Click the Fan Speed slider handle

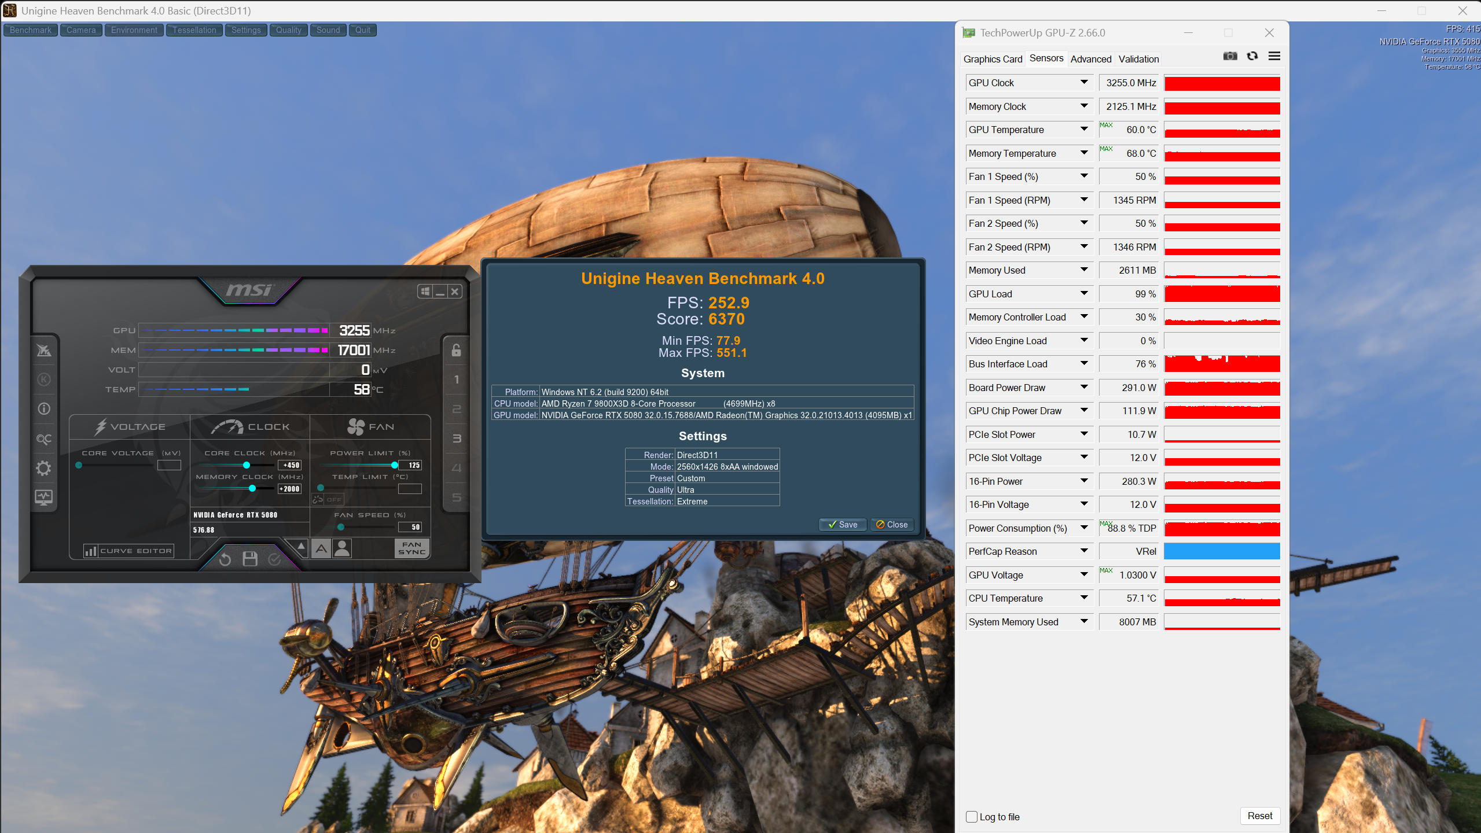341,527
